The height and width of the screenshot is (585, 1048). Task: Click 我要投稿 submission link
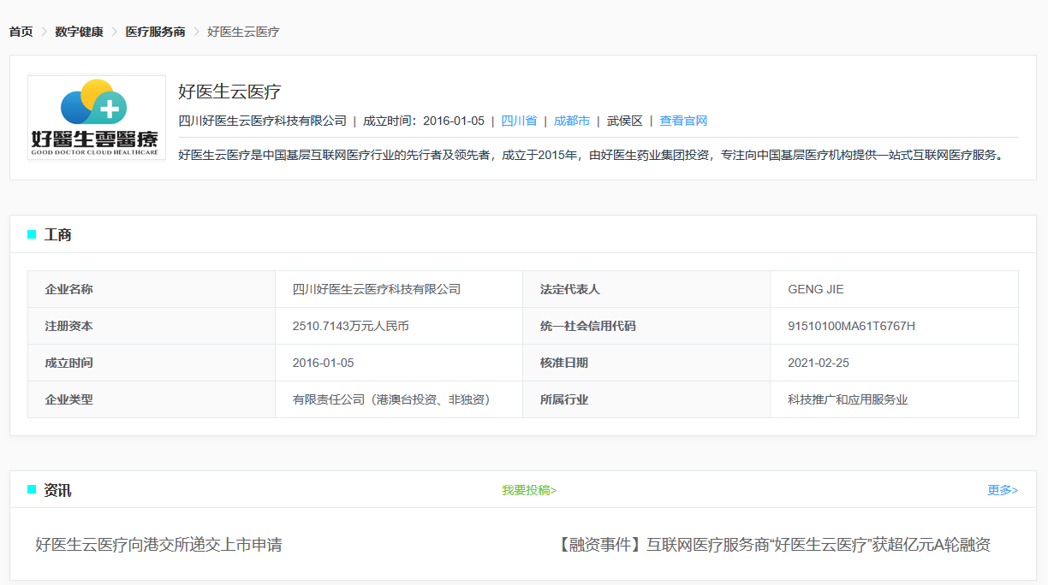pos(528,490)
